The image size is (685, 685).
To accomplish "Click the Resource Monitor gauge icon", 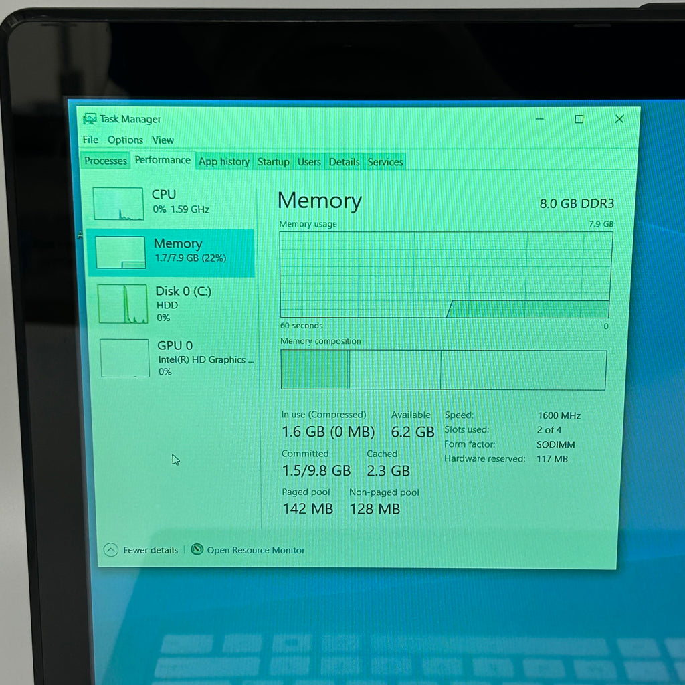I will 197,549.
